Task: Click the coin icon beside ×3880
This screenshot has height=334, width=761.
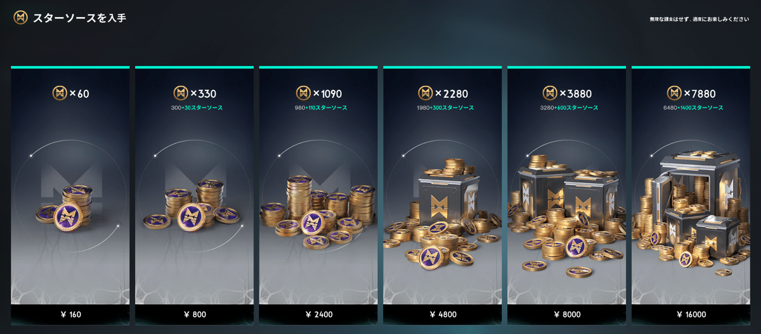Action: pos(549,94)
